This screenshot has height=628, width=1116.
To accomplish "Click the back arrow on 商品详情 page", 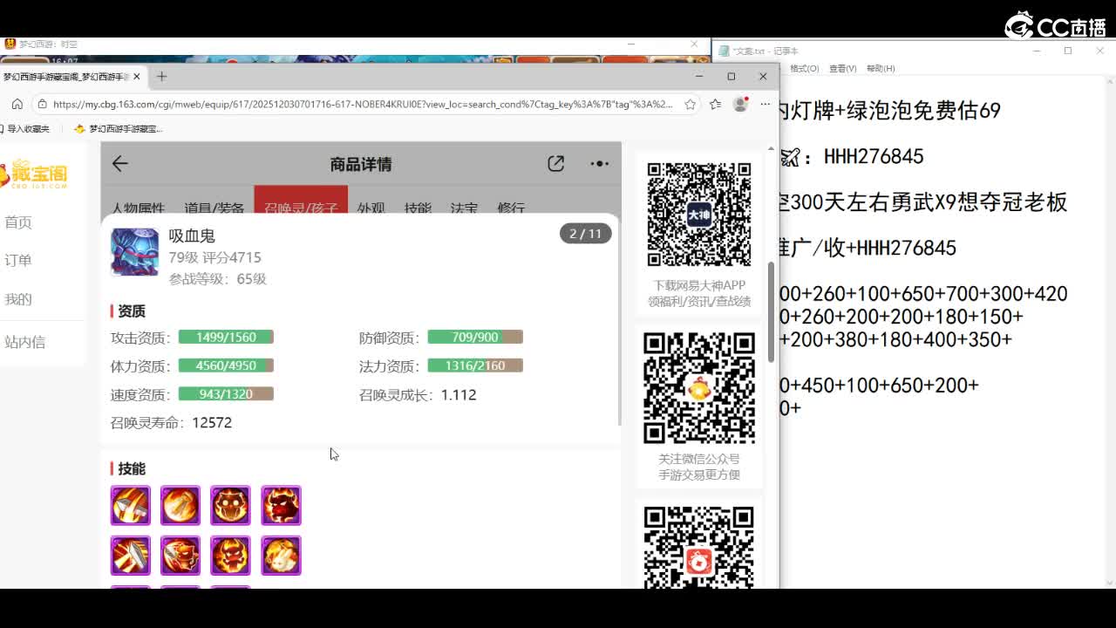I will coord(119,163).
